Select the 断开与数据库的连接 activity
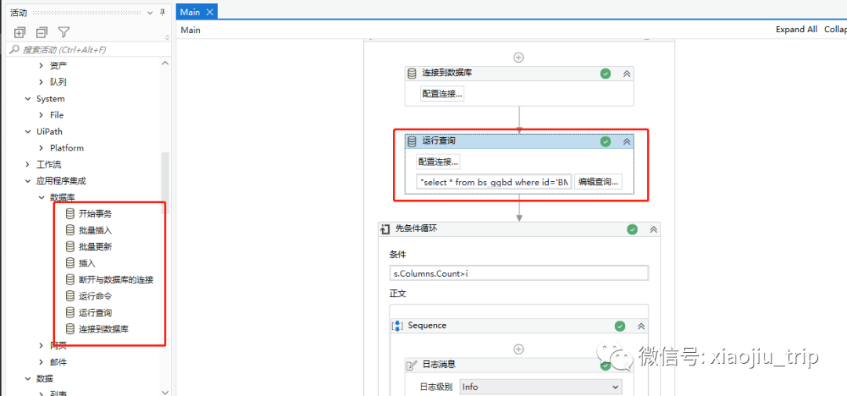Image resolution: width=847 pixels, height=396 pixels. pos(115,280)
